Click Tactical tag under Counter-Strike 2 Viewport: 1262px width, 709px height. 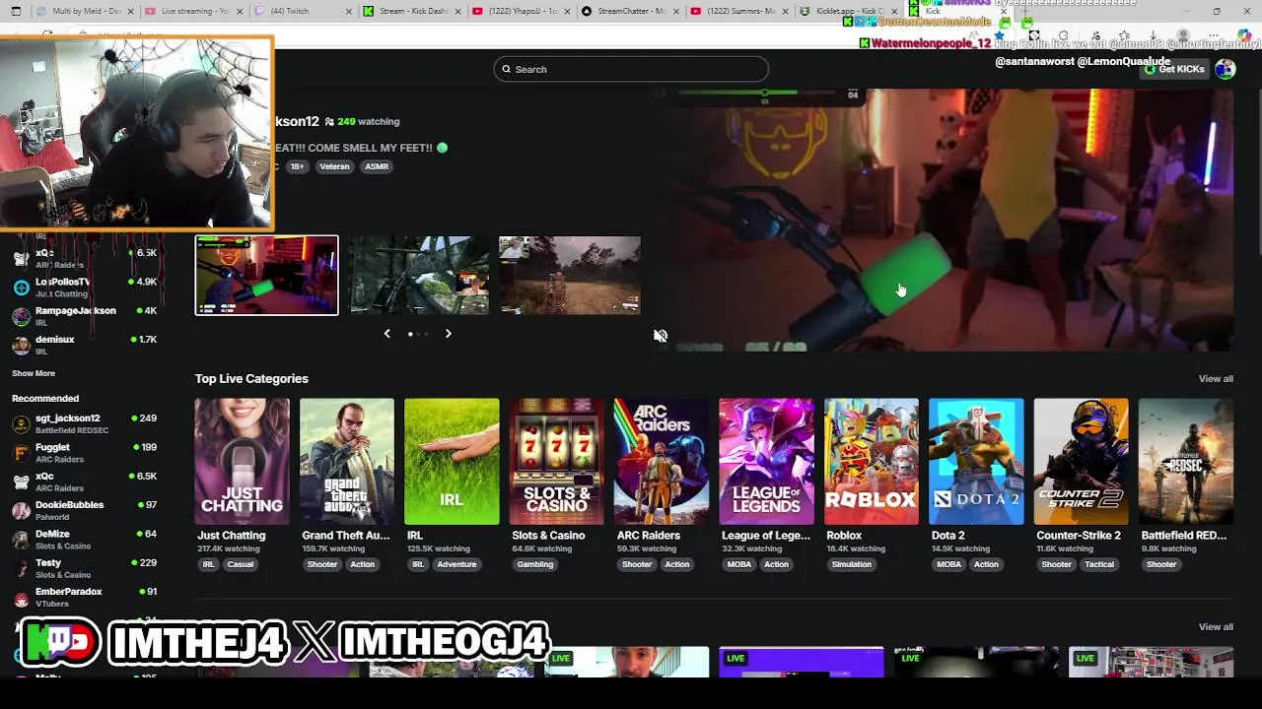coord(1099,565)
